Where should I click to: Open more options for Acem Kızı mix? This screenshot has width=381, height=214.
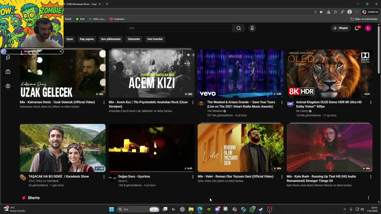point(193,102)
